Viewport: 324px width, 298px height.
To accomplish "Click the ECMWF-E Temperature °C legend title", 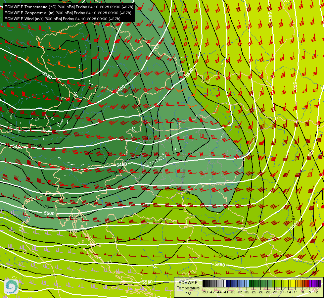I will (x=188, y=288).
